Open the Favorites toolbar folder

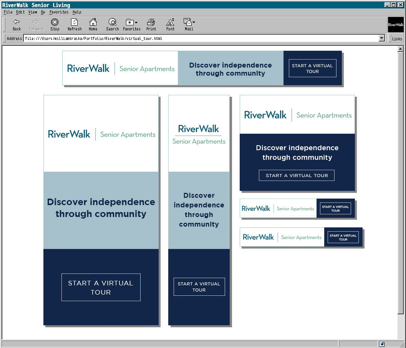(131, 25)
